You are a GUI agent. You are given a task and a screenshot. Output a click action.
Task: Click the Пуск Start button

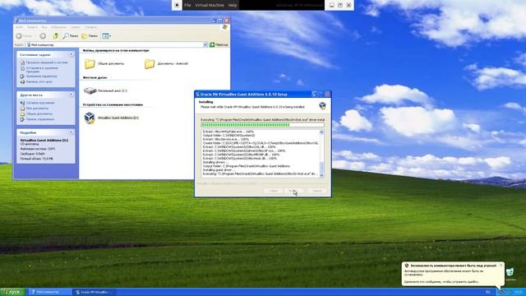pyautogui.click(x=13, y=292)
